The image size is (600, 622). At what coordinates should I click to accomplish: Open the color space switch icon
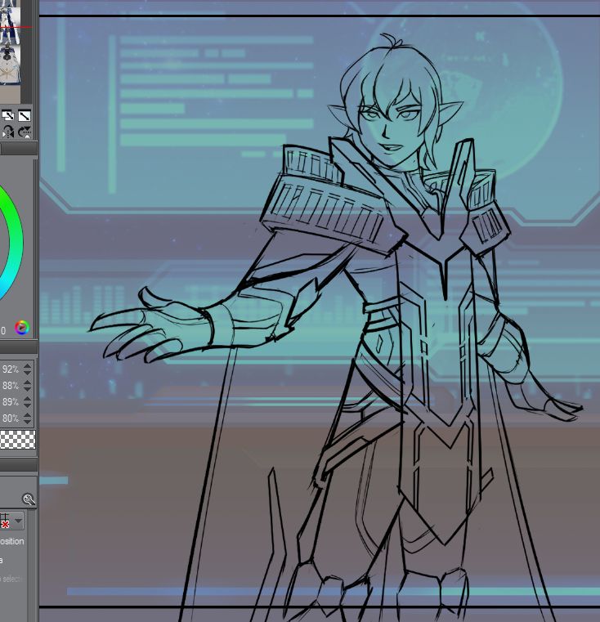(x=22, y=328)
